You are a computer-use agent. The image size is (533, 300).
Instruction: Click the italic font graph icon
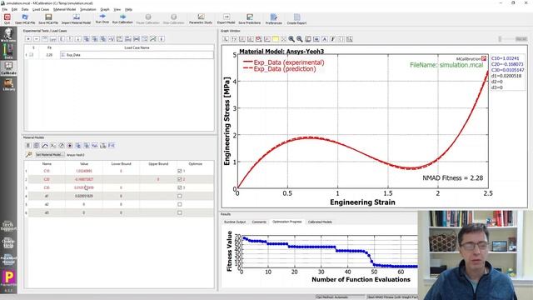click(333, 39)
